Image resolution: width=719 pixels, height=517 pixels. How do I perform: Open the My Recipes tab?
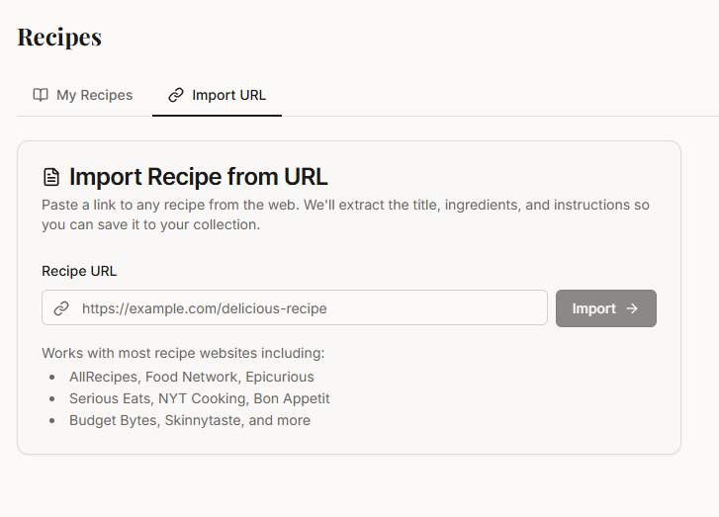click(83, 95)
